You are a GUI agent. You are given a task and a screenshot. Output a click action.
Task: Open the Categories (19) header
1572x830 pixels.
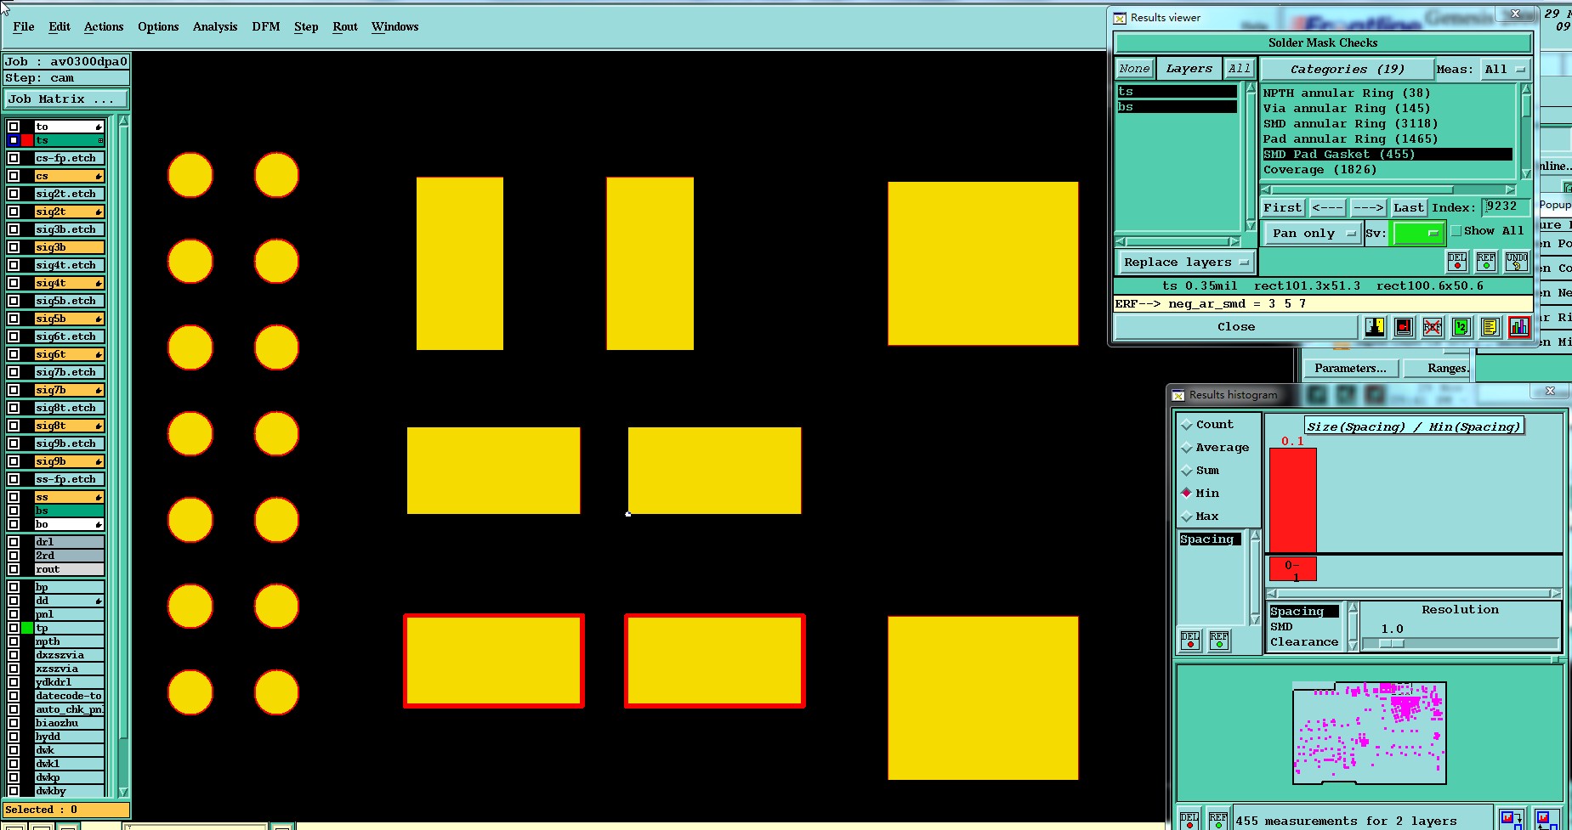(1347, 70)
